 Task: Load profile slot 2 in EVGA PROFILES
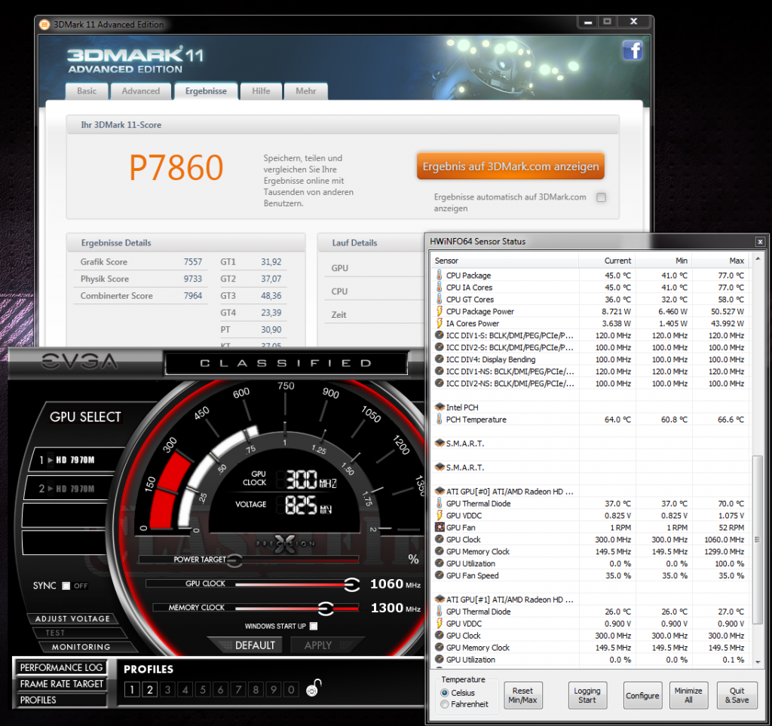pos(150,690)
